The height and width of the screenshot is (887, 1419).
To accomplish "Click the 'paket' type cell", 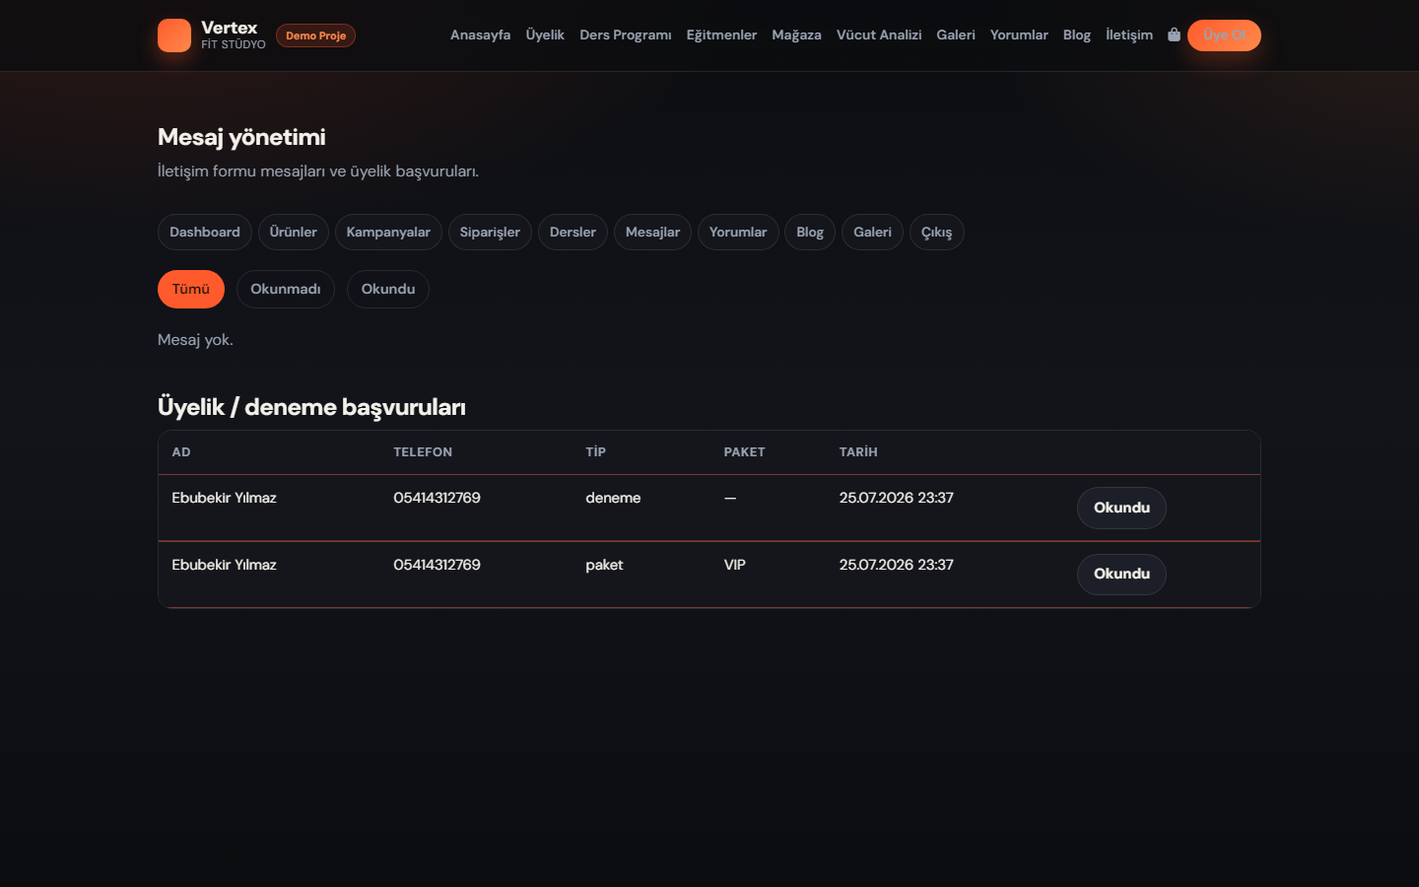I will click(x=604, y=566).
